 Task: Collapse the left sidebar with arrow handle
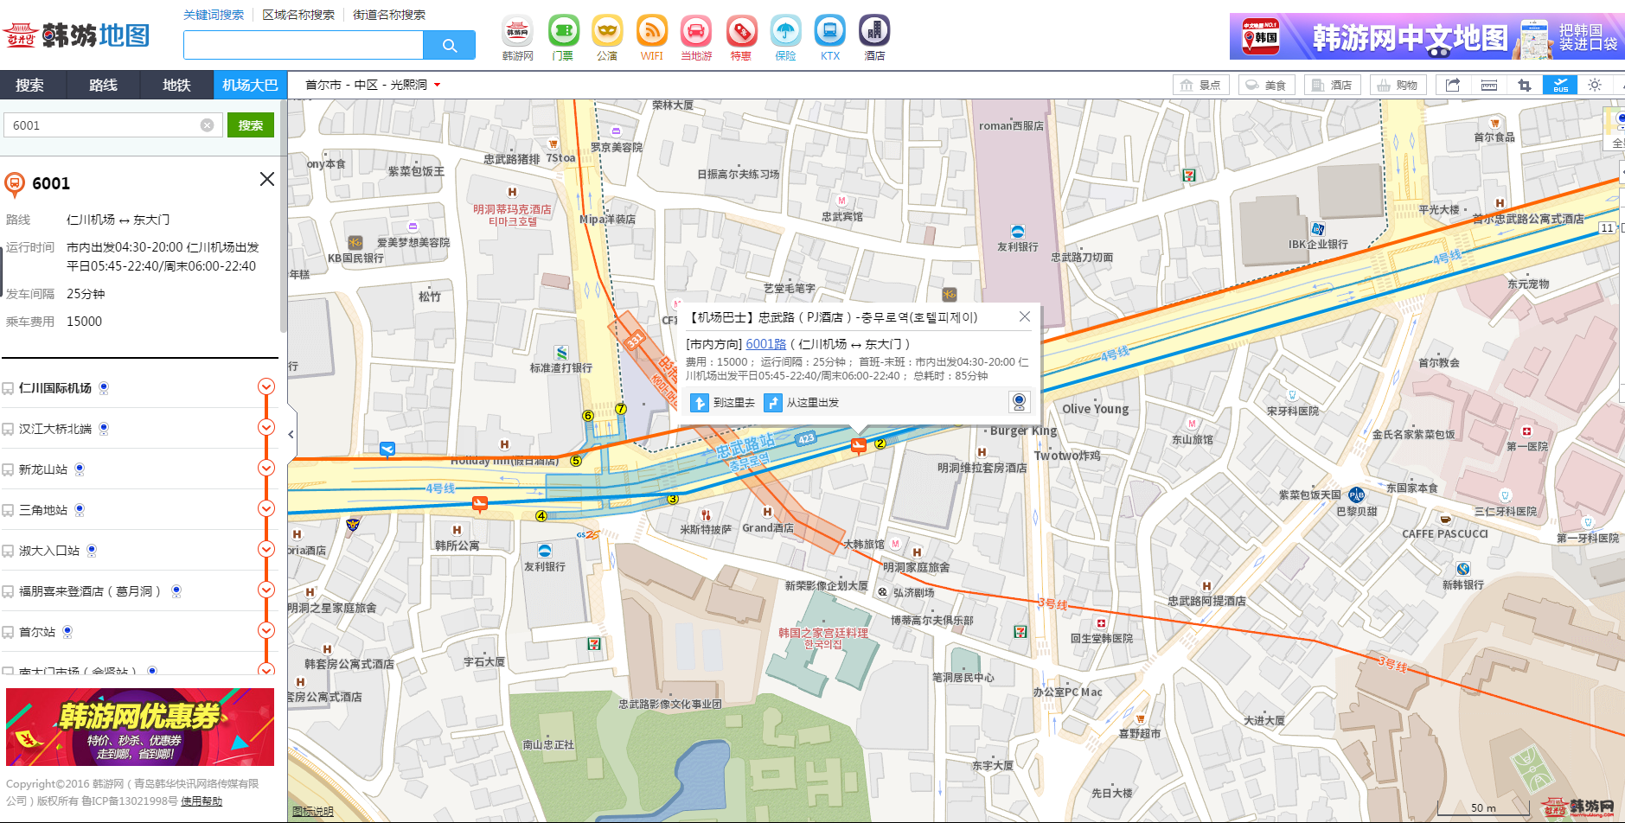point(291,434)
